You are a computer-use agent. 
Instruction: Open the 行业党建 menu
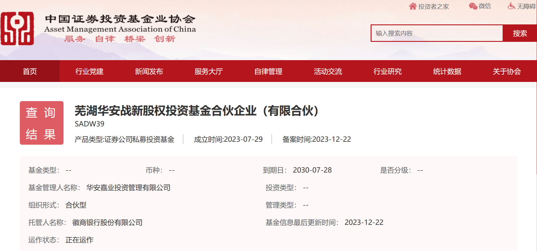point(89,71)
